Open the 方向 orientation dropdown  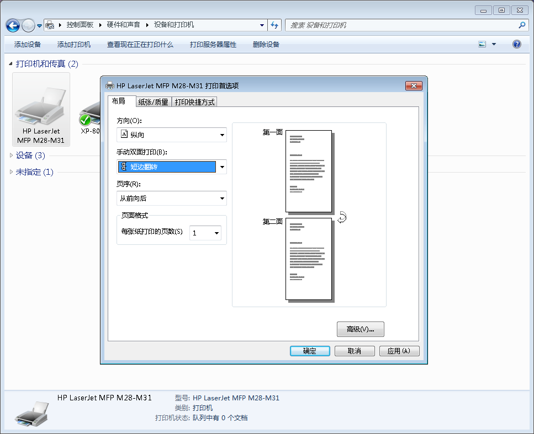click(x=172, y=135)
